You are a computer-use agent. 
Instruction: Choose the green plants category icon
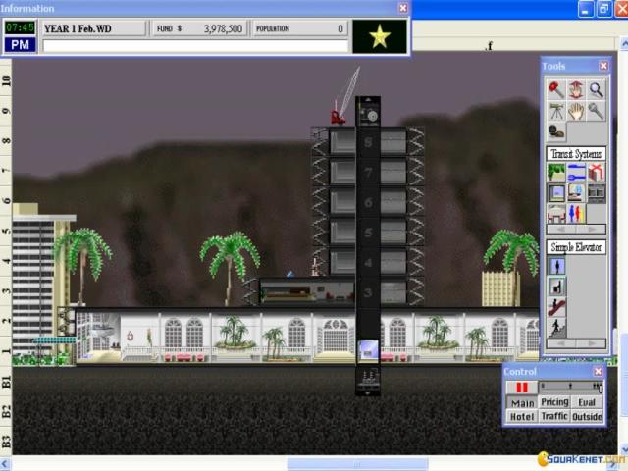556,173
